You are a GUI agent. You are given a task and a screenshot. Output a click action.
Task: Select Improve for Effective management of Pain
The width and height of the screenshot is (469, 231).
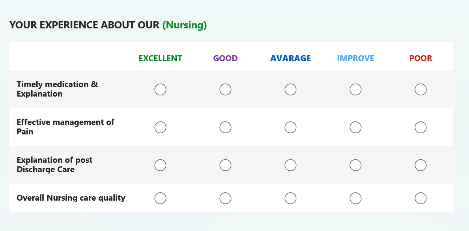click(x=355, y=127)
